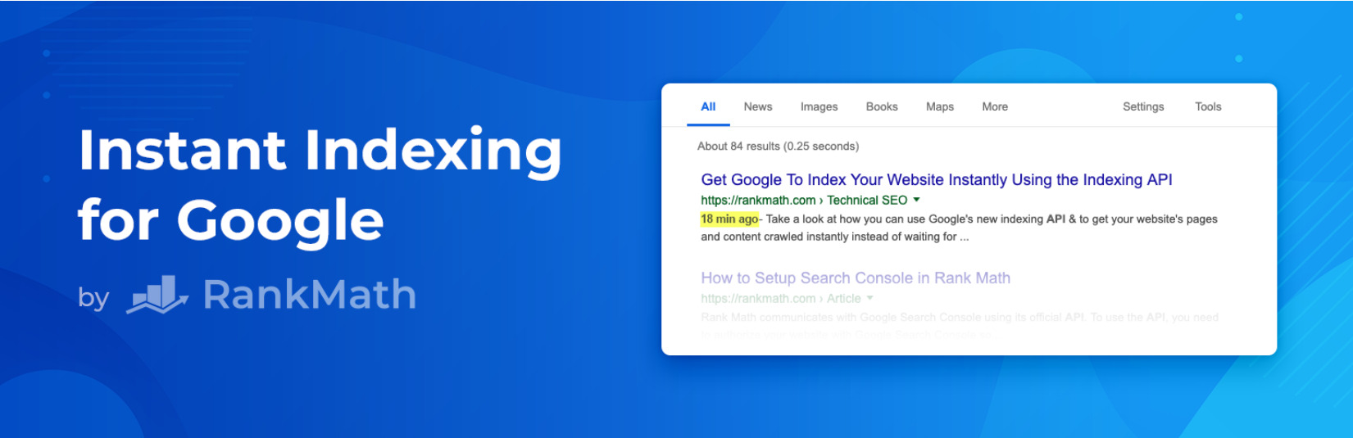Select the All search tab
Screen dimensions: 1353x438
point(708,106)
